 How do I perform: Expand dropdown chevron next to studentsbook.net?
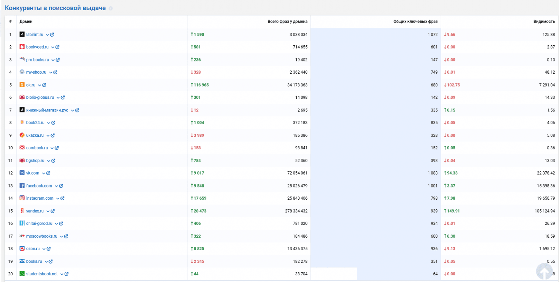point(61,274)
